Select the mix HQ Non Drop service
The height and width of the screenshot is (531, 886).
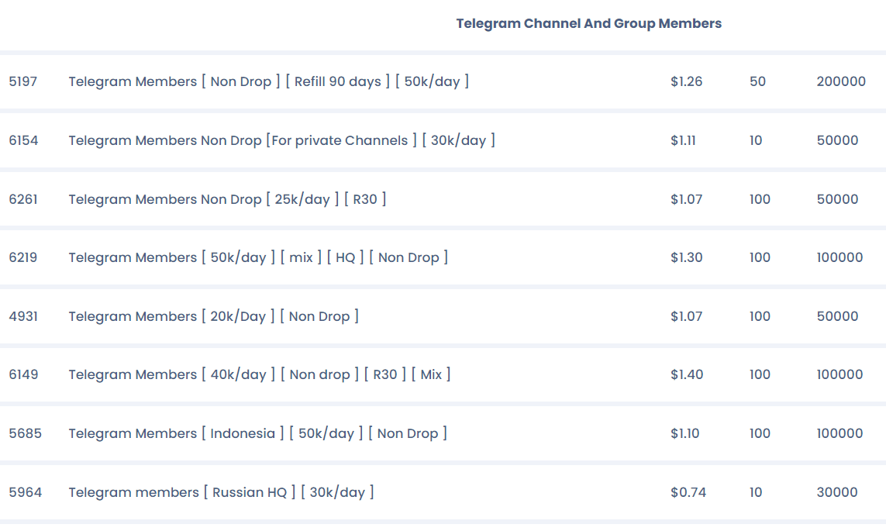click(x=258, y=257)
